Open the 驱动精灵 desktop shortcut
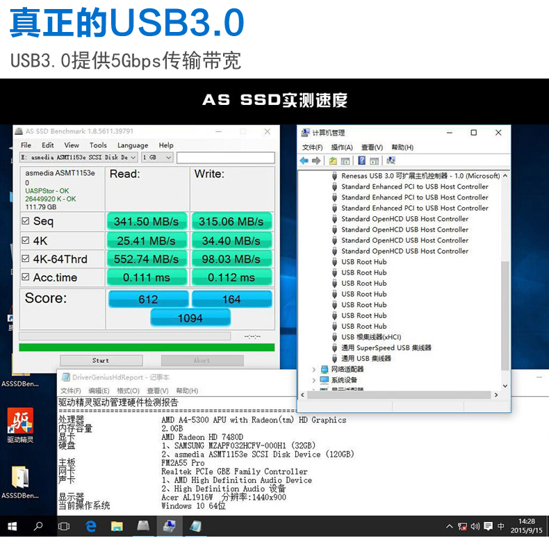Screen dimensions: 549x538 (20, 425)
